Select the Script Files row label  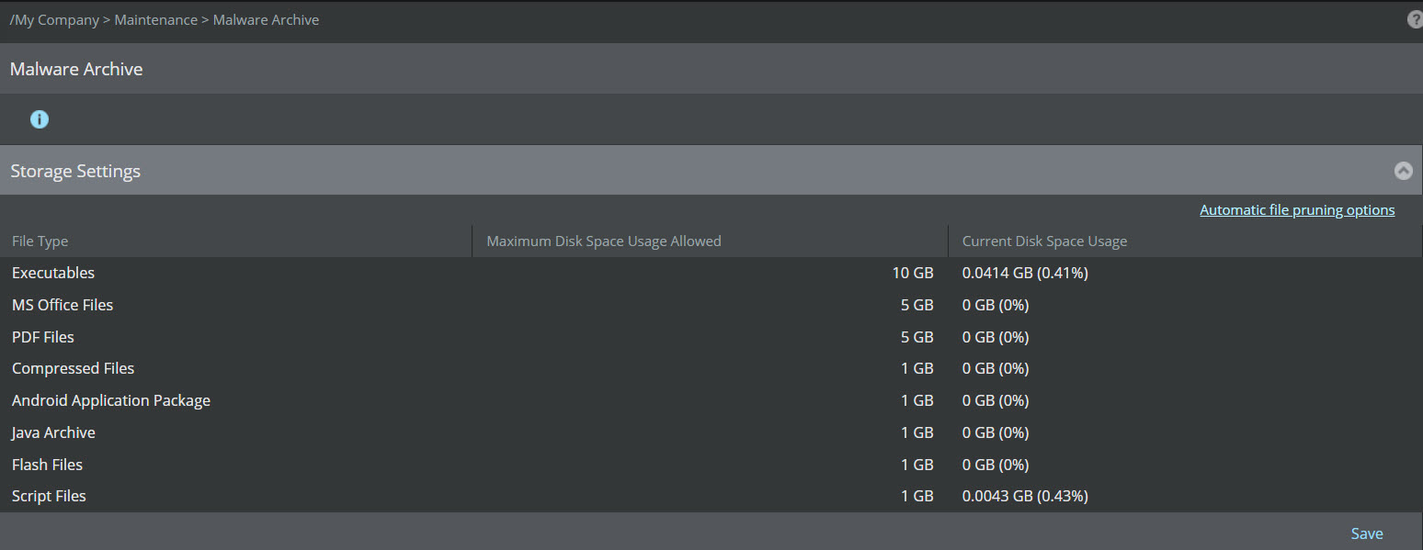click(49, 496)
